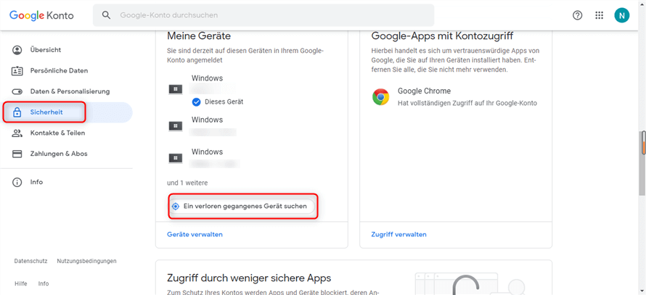
Task: Click Ein verloren gegangenes Gerät suchen button
Action: pos(242,207)
